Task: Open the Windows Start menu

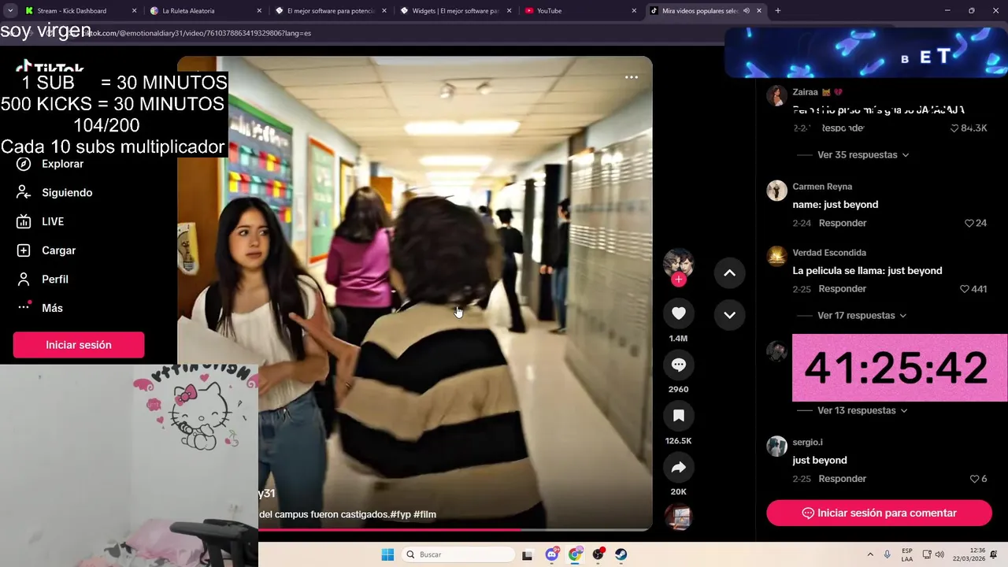Action: (x=387, y=554)
